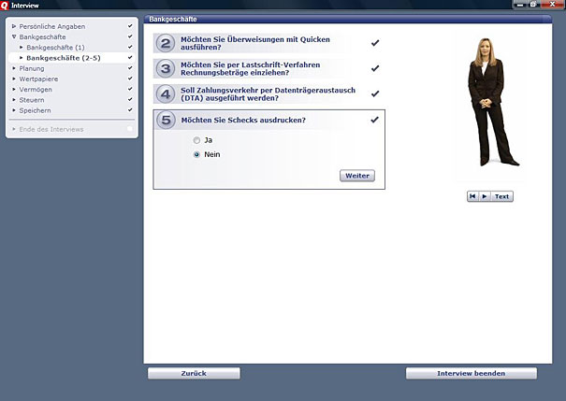The image size is (566, 401).
Task: Click the question 5 number badge
Action: tap(166, 120)
